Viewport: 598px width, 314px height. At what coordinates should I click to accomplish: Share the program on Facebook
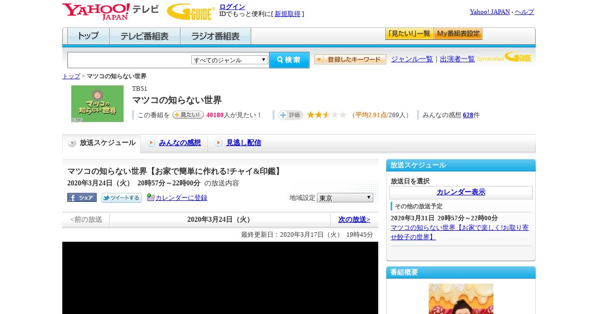(82, 197)
